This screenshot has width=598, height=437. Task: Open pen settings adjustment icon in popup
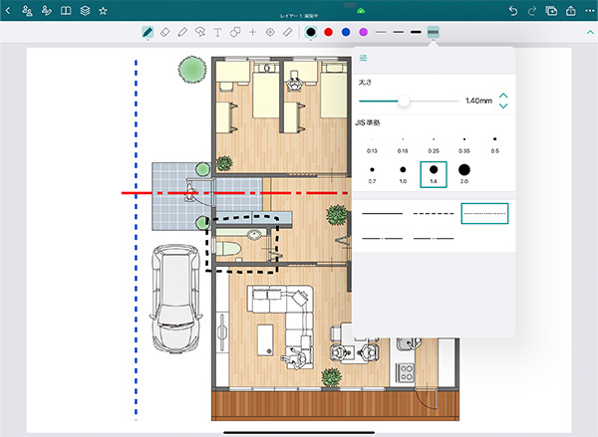363,60
